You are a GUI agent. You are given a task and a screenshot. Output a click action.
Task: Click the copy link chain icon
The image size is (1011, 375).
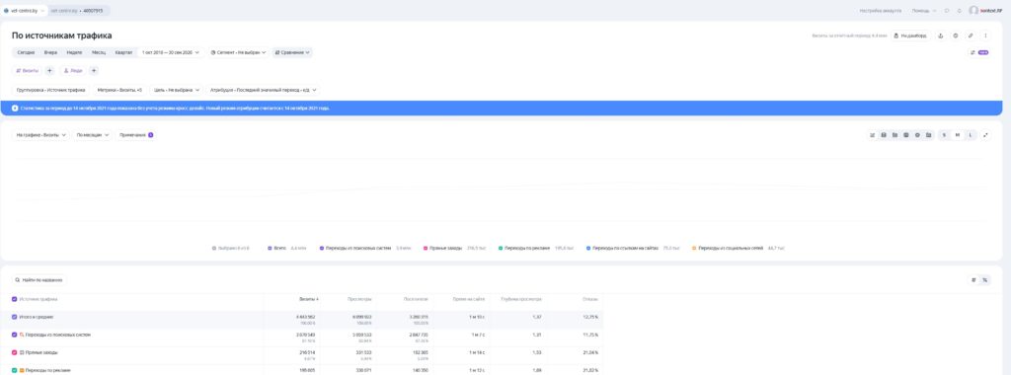pos(971,36)
